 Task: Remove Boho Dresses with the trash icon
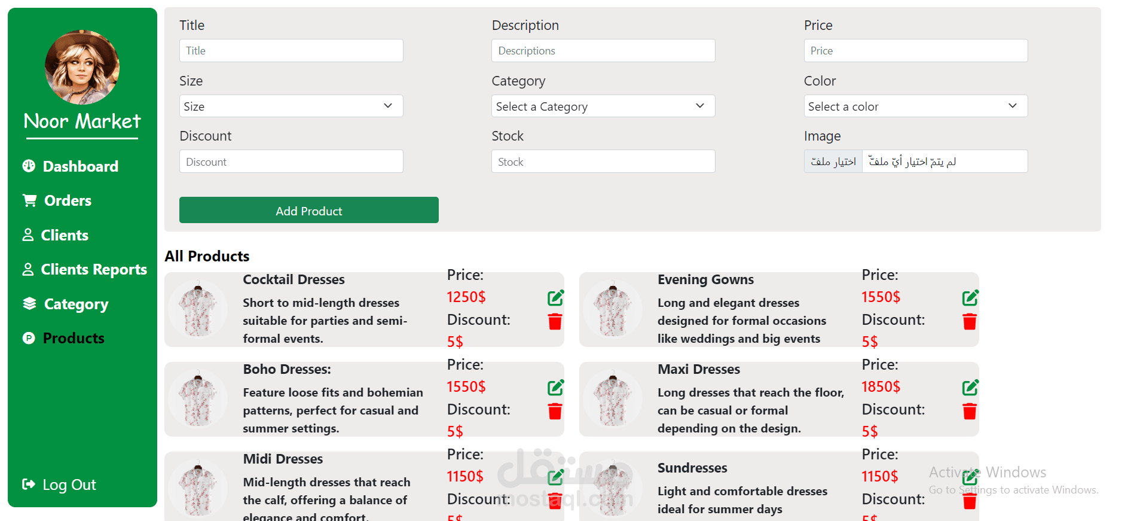pyautogui.click(x=555, y=412)
